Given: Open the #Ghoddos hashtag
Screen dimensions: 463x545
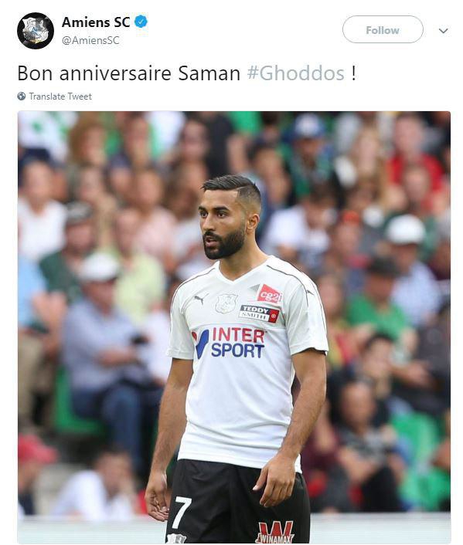Looking at the screenshot, I should point(295,73).
